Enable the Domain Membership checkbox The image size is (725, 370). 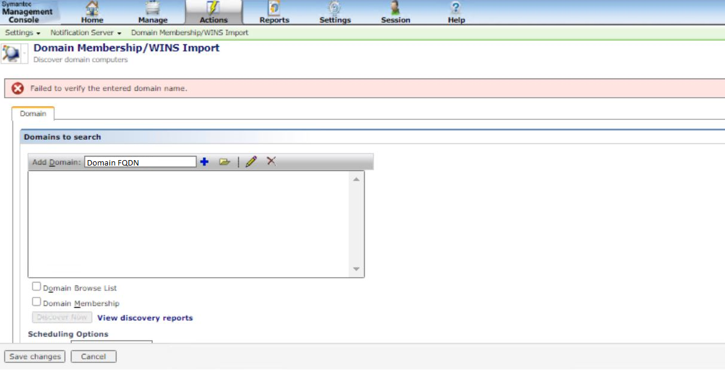click(37, 302)
